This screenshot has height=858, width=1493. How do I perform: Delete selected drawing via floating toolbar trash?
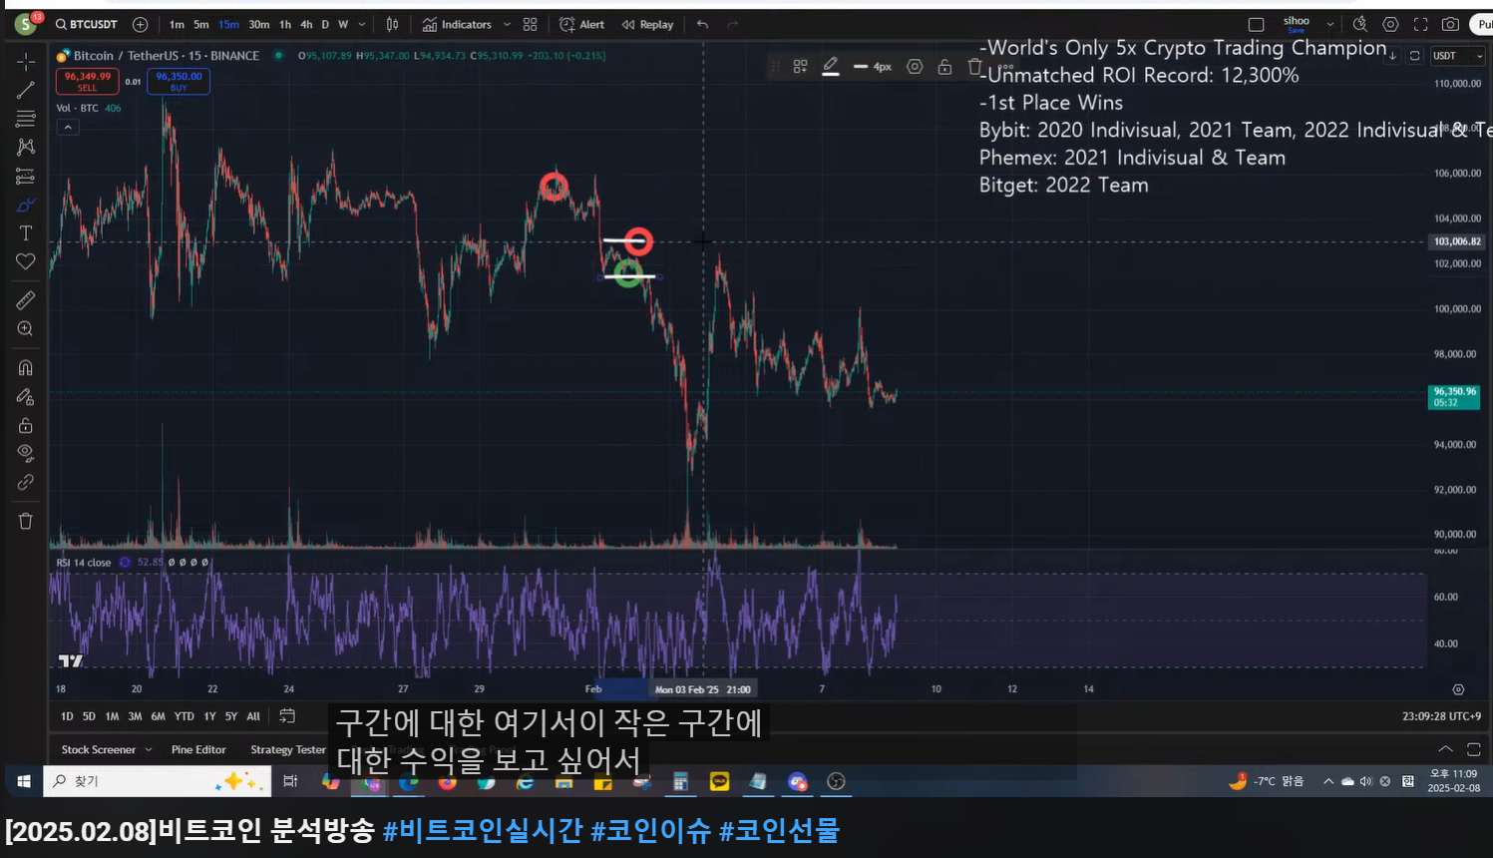[x=974, y=67]
